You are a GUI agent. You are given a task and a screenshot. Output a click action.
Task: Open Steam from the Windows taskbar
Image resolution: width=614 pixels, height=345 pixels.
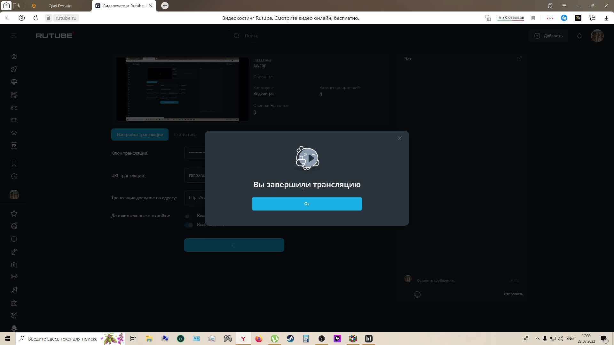click(x=290, y=339)
